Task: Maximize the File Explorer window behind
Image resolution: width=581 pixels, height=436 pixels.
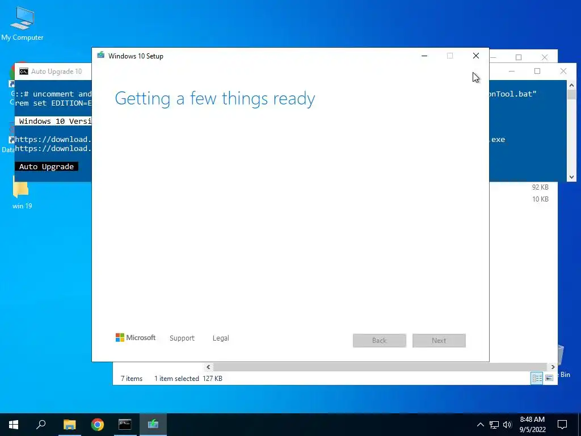Action: coord(519,57)
